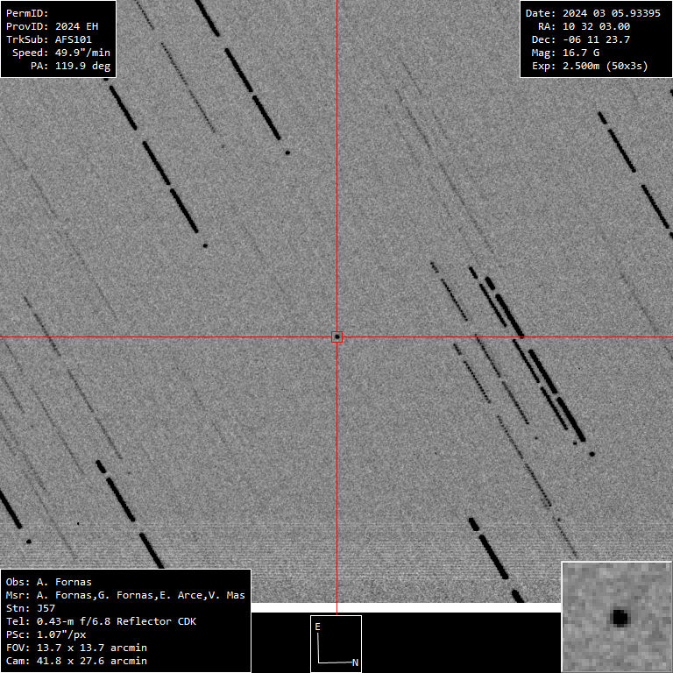Click the Cam 41.8 x 27.6 arcmin line
The image size is (673, 673).
coord(76,661)
